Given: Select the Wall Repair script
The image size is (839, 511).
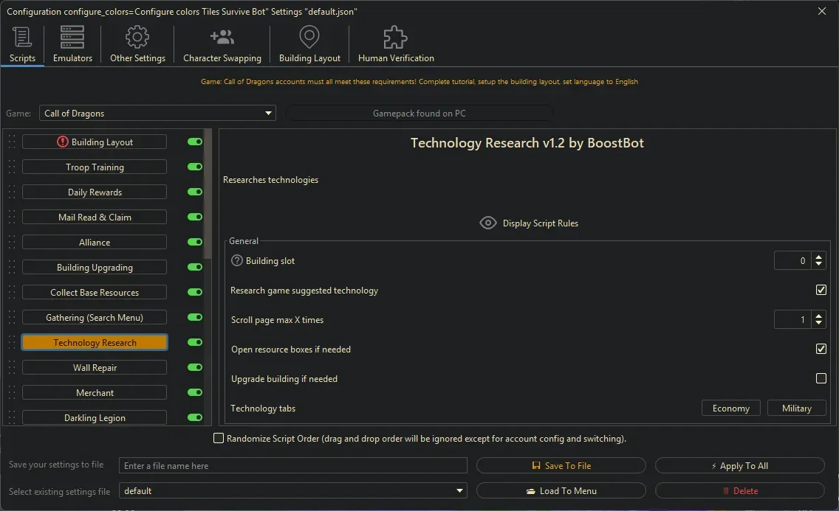Looking at the screenshot, I should [x=94, y=367].
